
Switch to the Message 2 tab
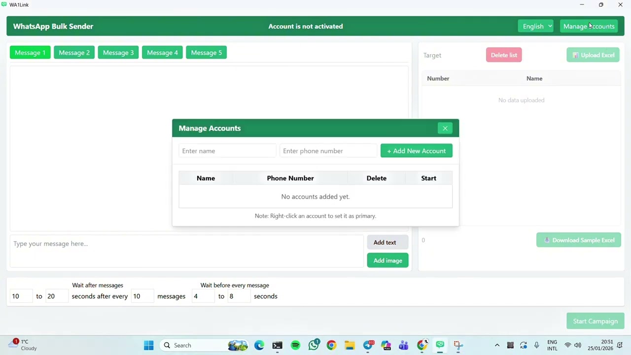pyautogui.click(x=74, y=53)
